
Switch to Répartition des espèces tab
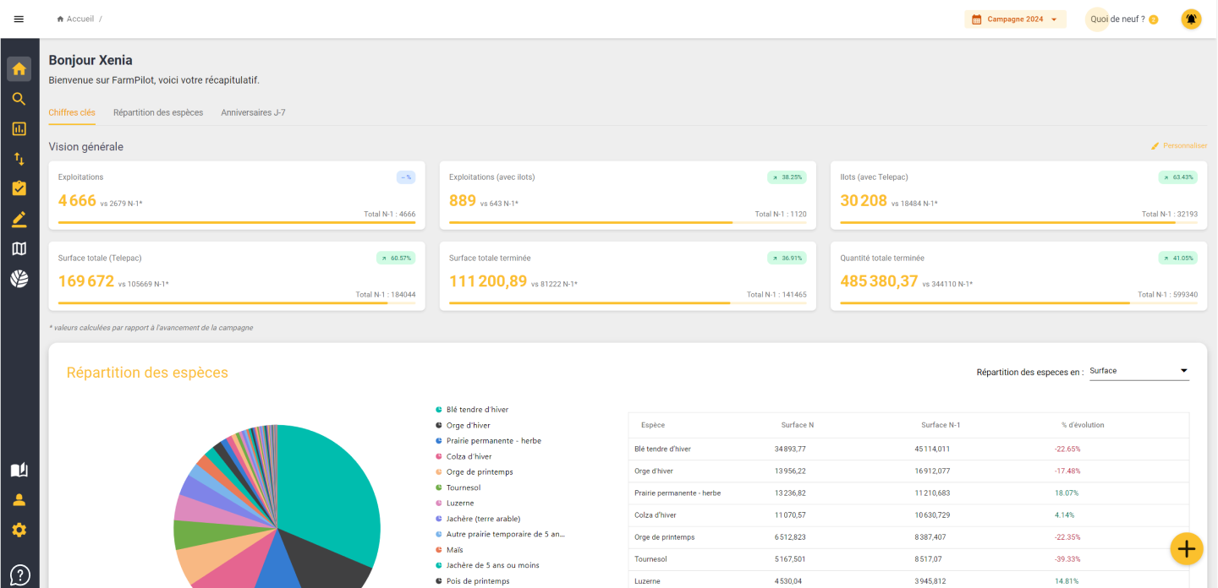click(158, 112)
